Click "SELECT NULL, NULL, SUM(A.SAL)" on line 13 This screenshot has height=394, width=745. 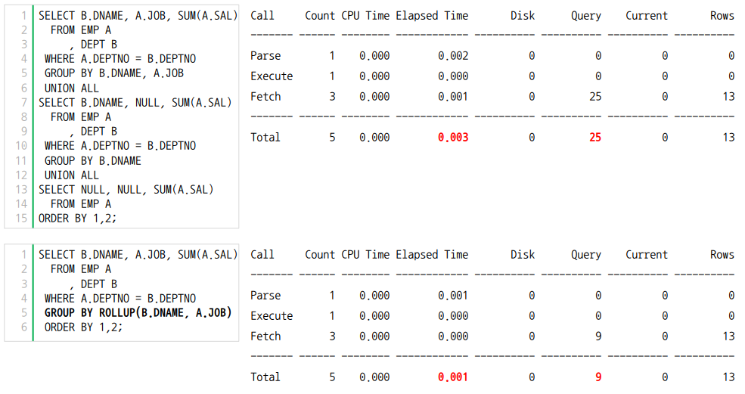[x=126, y=190]
